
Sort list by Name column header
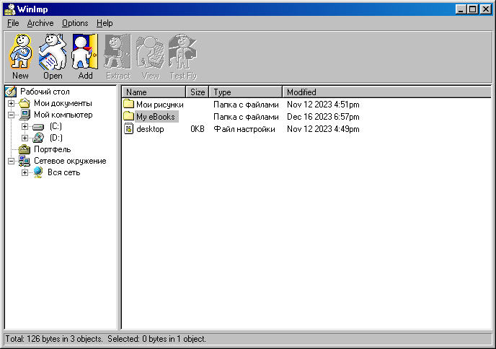154,92
